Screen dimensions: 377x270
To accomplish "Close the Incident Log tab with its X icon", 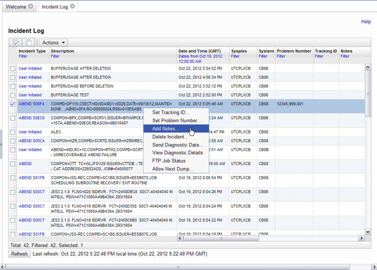I will [x=72, y=6].
